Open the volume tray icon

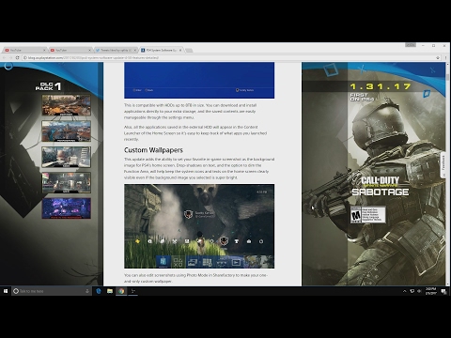(419, 291)
